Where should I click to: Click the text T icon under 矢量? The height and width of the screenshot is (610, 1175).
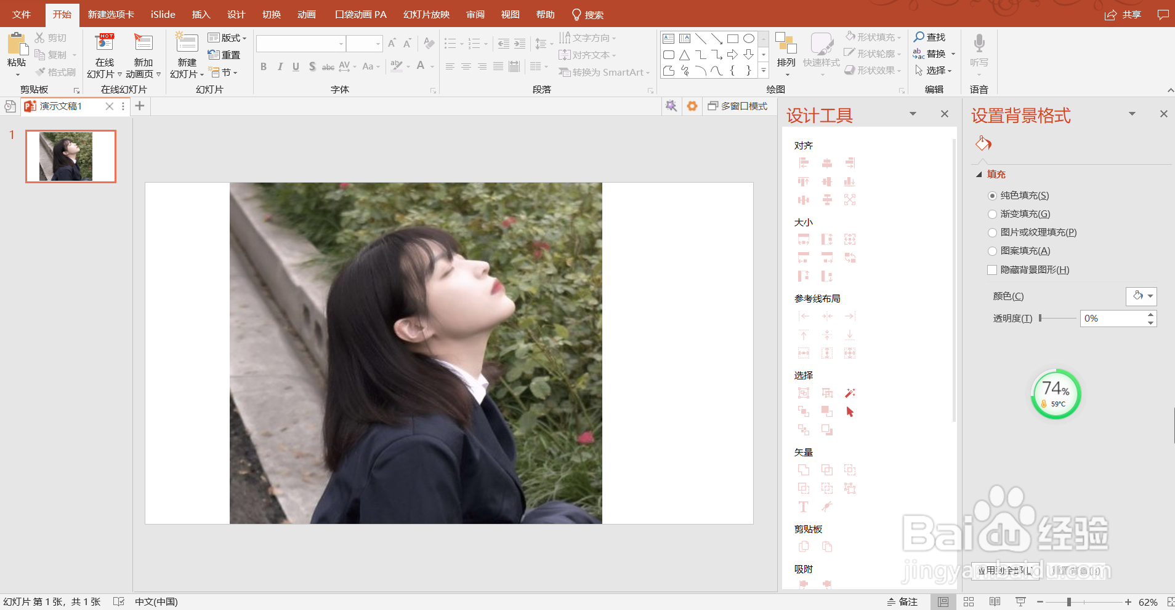click(x=804, y=507)
